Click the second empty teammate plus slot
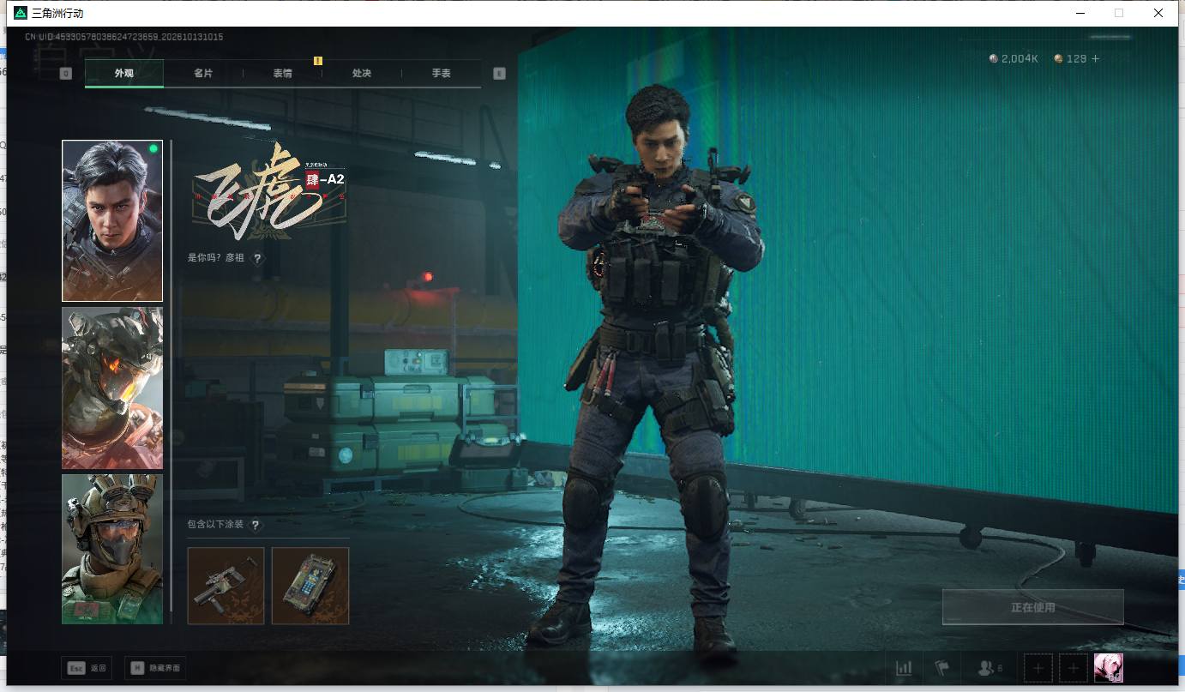 [x=1074, y=668]
